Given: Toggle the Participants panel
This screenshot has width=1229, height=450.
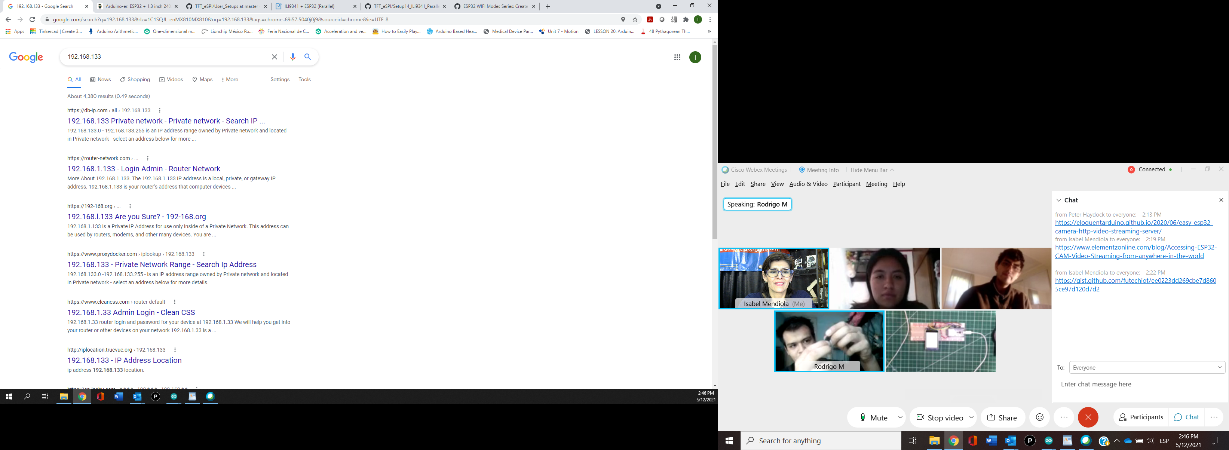Looking at the screenshot, I should (x=1141, y=417).
